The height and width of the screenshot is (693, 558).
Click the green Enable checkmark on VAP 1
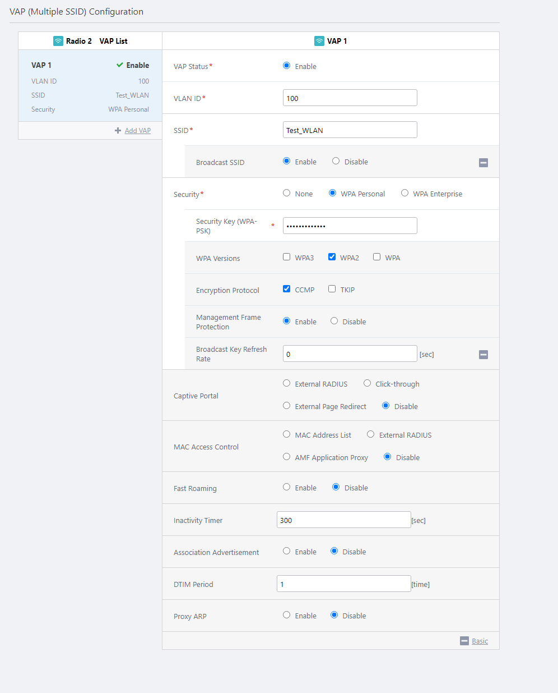pyautogui.click(x=120, y=65)
